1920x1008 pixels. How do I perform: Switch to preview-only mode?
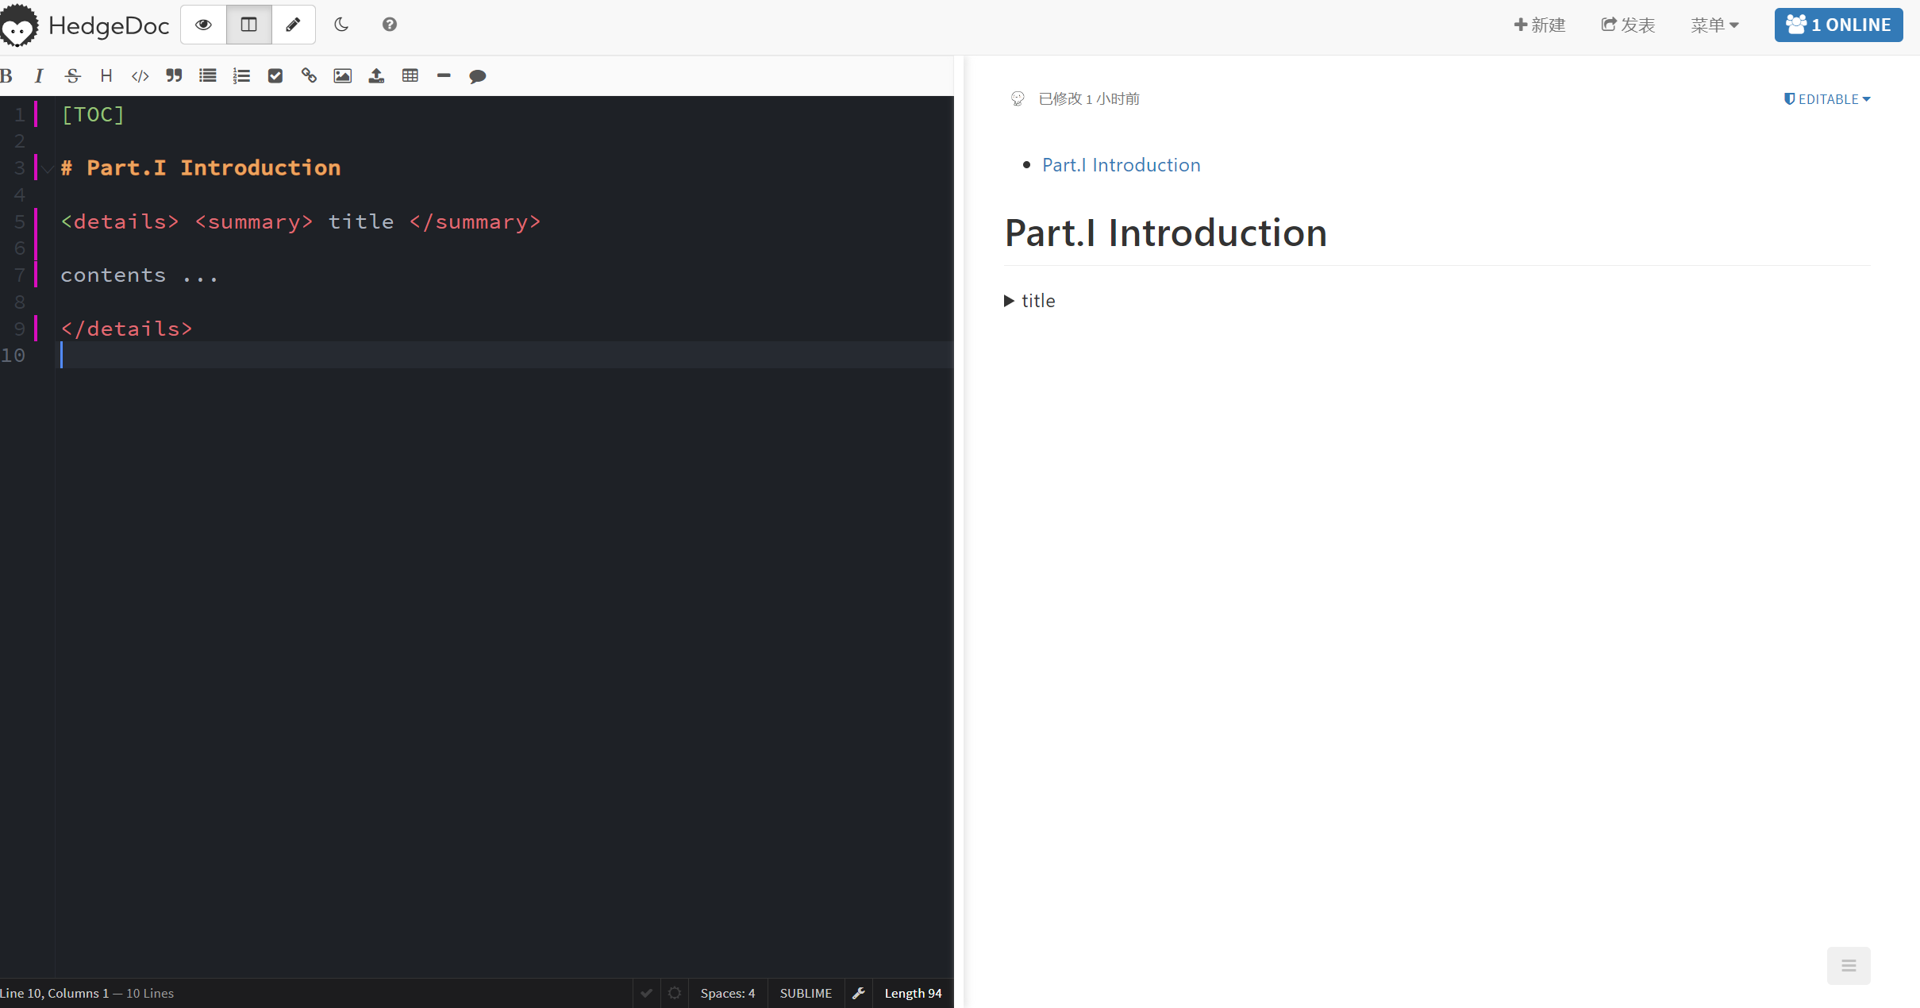(x=203, y=24)
